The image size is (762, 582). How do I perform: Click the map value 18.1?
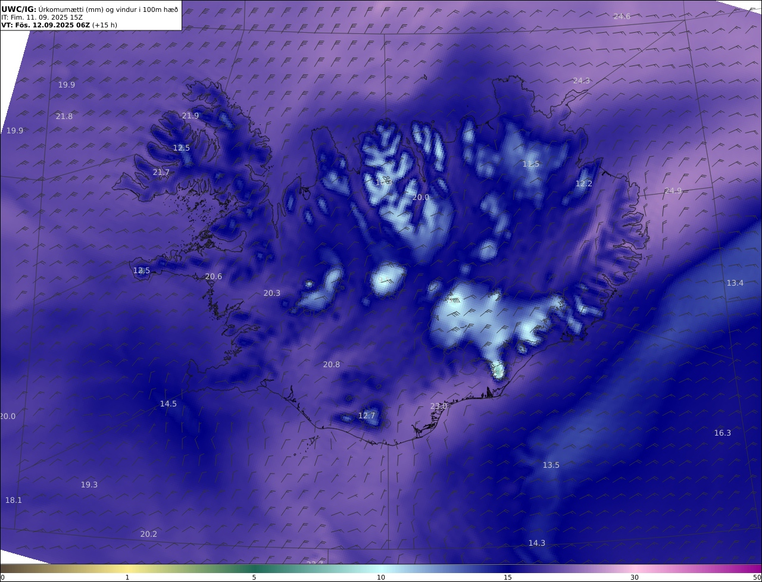[x=14, y=500]
